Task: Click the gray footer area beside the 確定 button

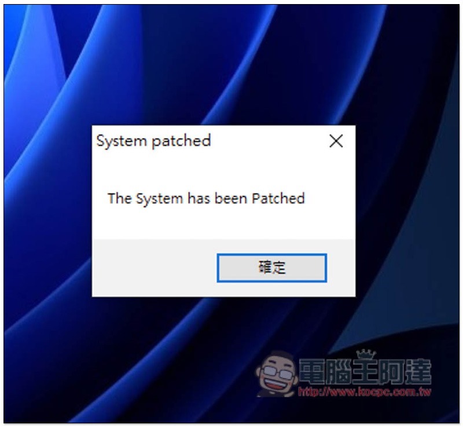Action: 154,268
